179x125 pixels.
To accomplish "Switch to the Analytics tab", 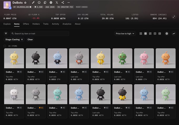I will [67, 24].
